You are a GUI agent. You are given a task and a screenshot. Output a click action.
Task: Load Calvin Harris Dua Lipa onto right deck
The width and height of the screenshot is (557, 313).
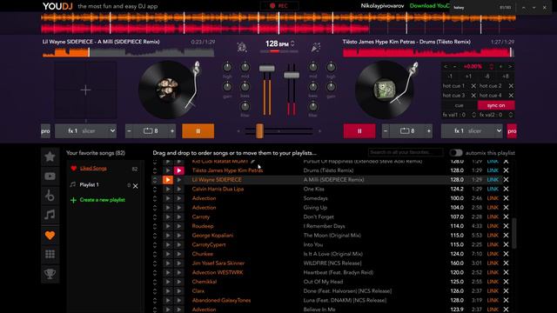pyautogui.click(x=179, y=190)
